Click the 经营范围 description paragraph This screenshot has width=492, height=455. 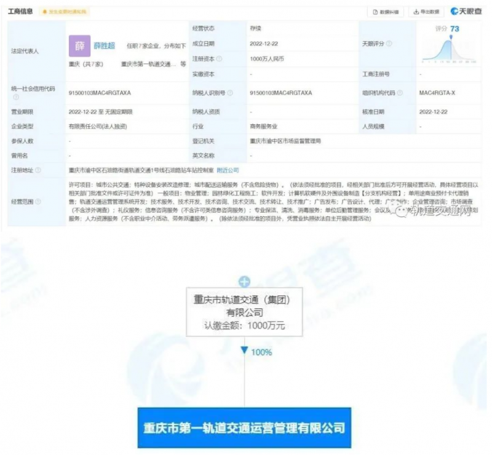tap(273, 202)
